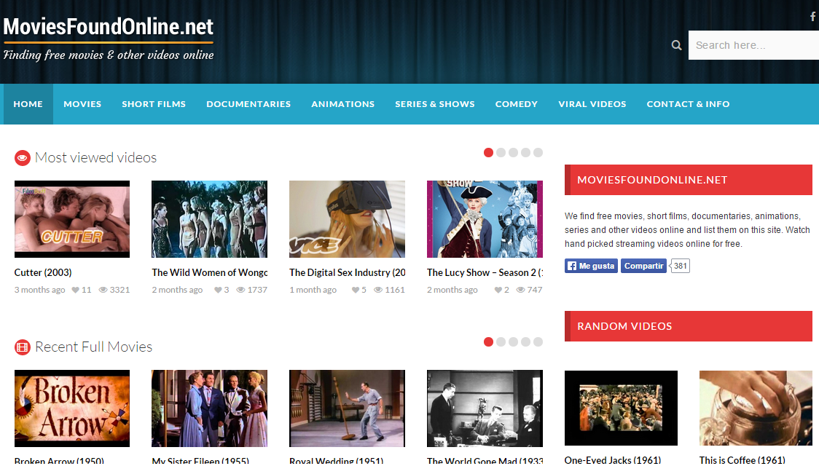This screenshot has height=466, width=819.
Task: Click the Facebook Me gusta button
Action: (591, 266)
